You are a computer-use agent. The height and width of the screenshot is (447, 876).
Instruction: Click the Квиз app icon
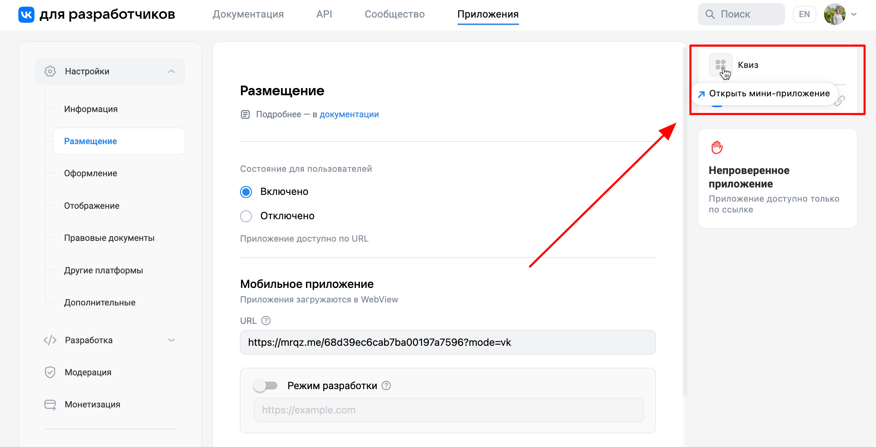click(x=720, y=64)
